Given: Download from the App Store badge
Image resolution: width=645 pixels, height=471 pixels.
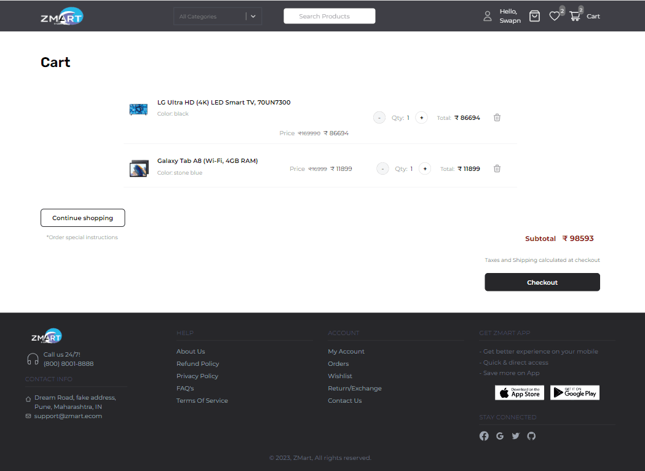Looking at the screenshot, I should tap(520, 393).
